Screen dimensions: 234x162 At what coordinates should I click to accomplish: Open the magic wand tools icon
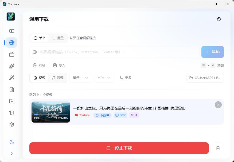click(x=11, y=78)
